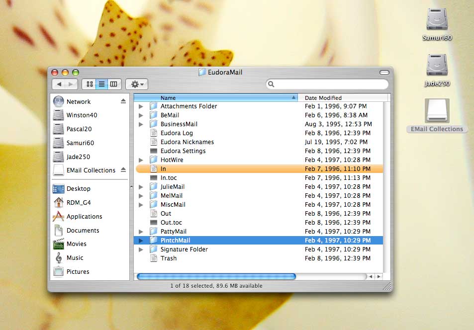This screenshot has width=474, height=330.
Task: Sort by the Name column header
Action: click(x=215, y=98)
